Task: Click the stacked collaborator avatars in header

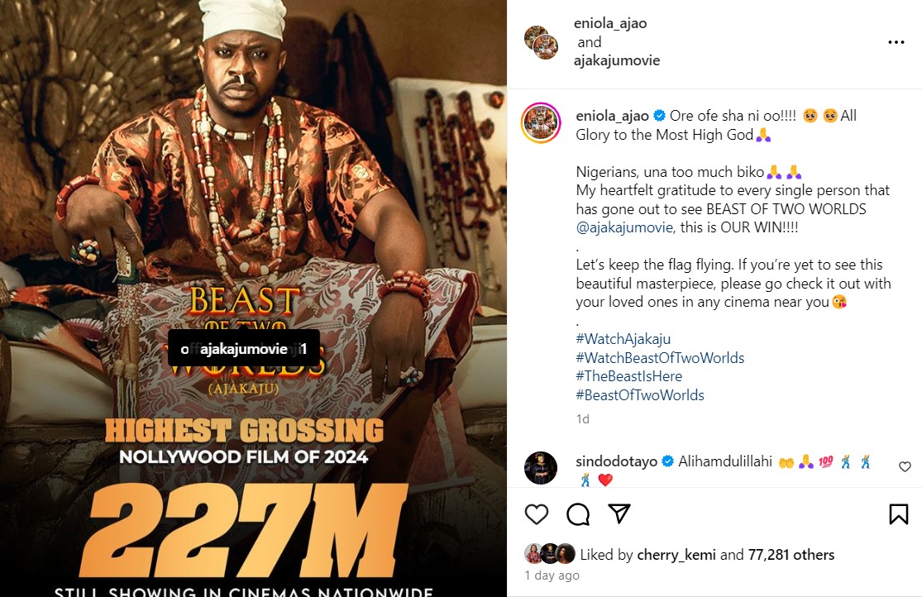Action: 541,42
